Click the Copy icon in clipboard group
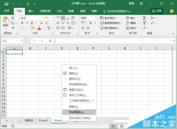Image resolution: width=177 pixels, height=129 pixels. click(13, 23)
